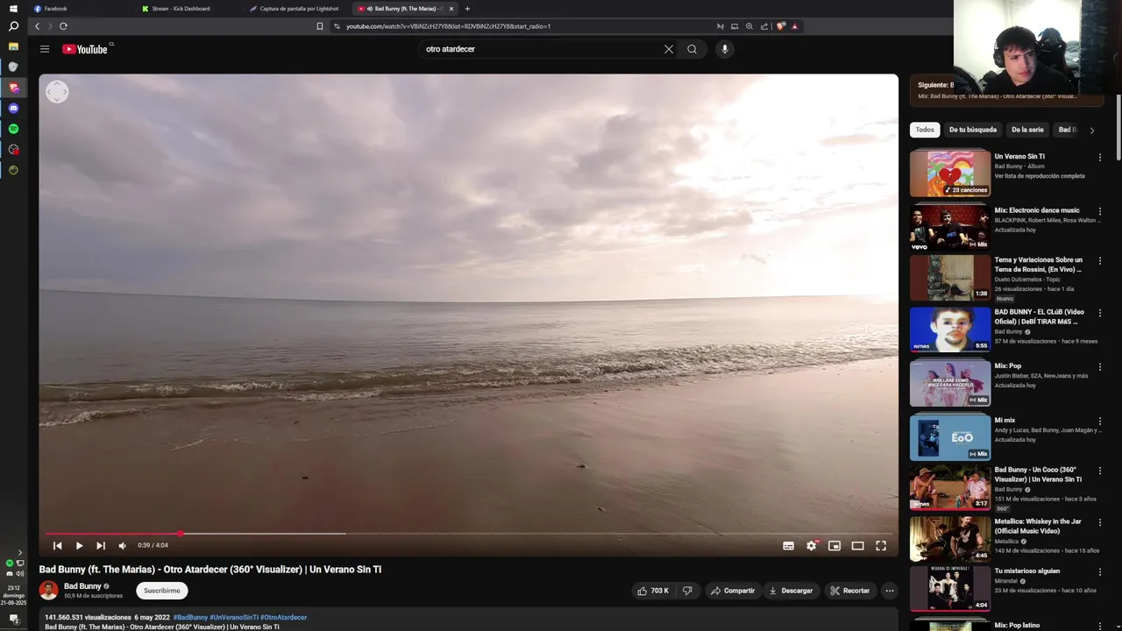
Task: Enter fullscreen mode
Action: click(881, 545)
